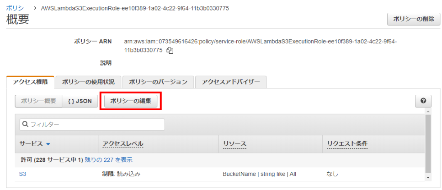The height and width of the screenshot is (190, 442).
Task: Click the search magnifier icon in filter
Action: click(x=25, y=124)
